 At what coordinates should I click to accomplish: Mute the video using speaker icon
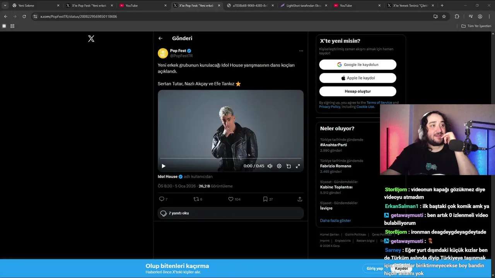click(x=270, y=166)
